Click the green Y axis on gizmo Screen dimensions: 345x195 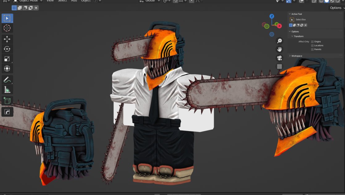[x=276, y=24]
